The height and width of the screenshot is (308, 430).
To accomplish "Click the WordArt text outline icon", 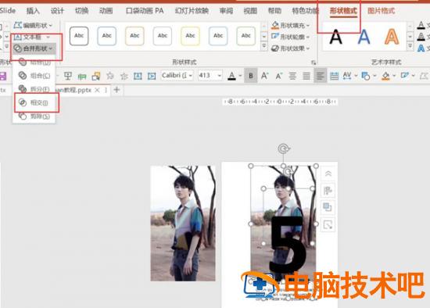I will coord(421,37).
